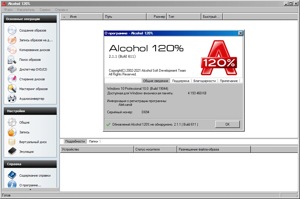Open emulation settings chip icon
Viewport: 300px width, 199px height.
[x=12, y=151]
